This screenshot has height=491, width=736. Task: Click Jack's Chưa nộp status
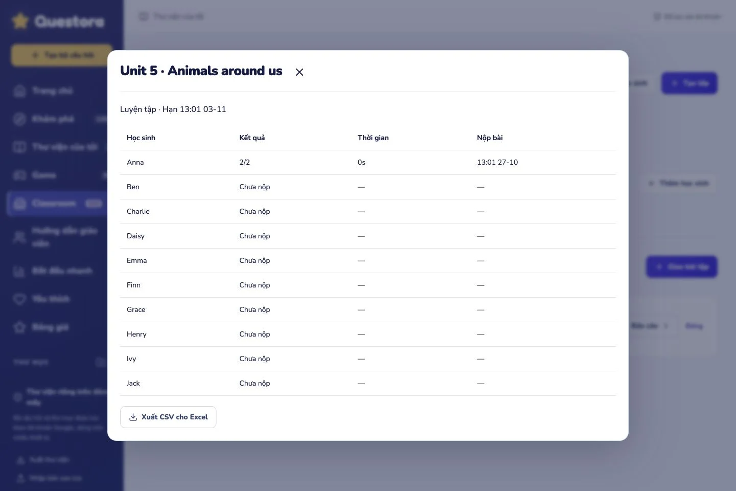tap(255, 384)
